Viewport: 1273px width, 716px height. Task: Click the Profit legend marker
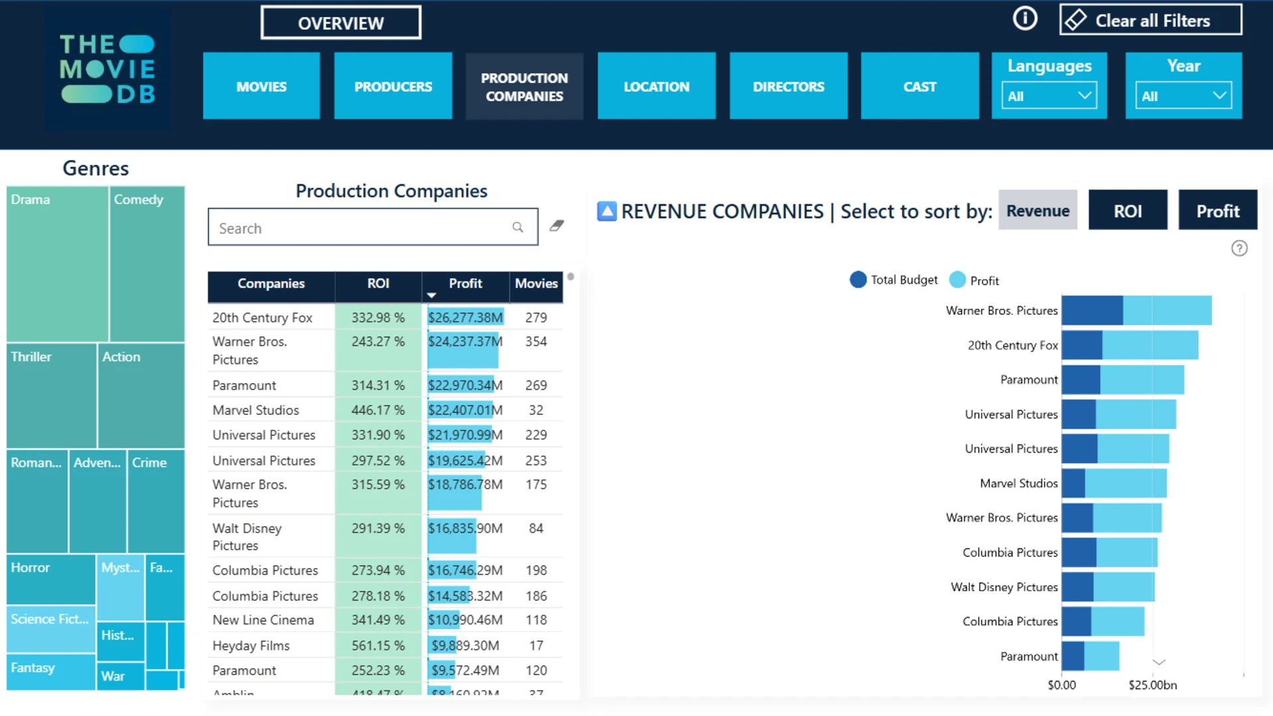click(x=957, y=280)
